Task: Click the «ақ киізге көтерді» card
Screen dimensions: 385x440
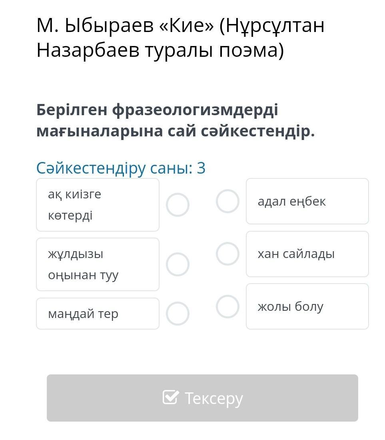Action: 98,205
